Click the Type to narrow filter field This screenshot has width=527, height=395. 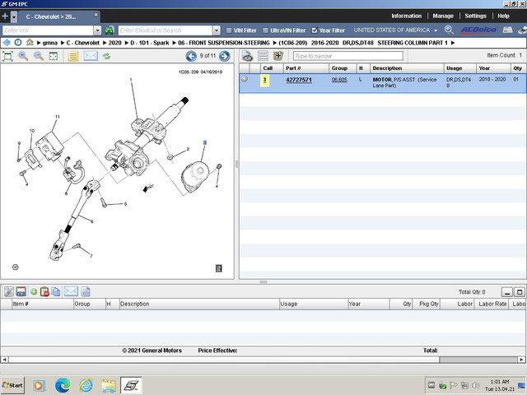(x=346, y=56)
